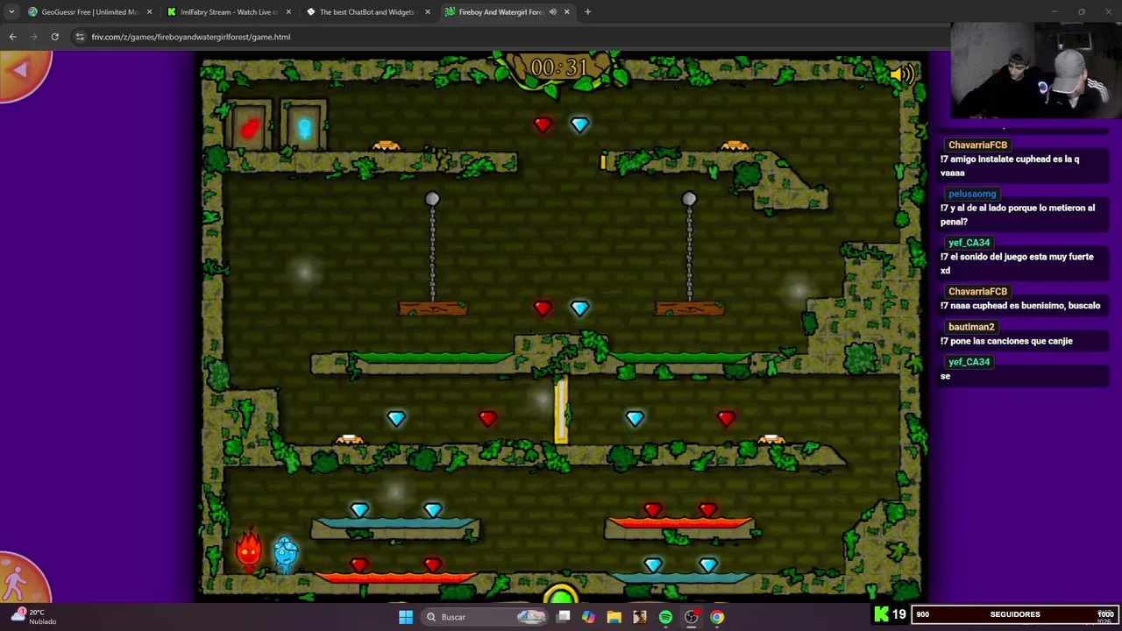Close the GeoGuessr Free tab
Image resolution: width=1122 pixels, height=631 pixels.
tap(149, 12)
